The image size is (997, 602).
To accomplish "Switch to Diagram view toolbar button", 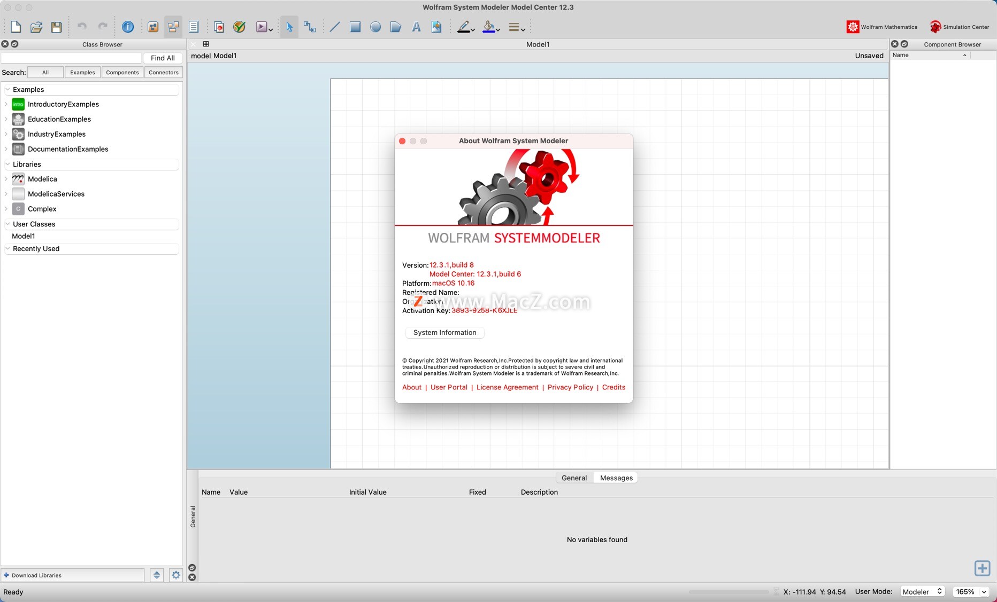I will 173,27.
